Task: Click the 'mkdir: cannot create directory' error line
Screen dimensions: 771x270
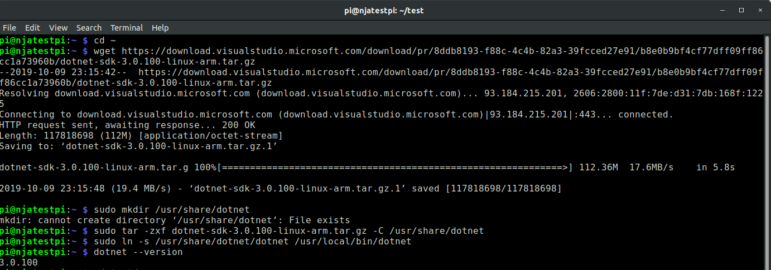Action: click(175, 220)
